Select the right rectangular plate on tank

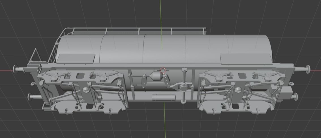pos(246,59)
